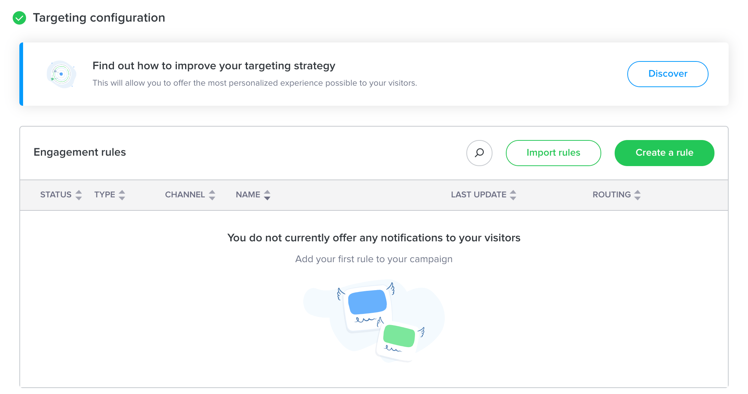This screenshot has width=748, height=394.
Task: Sort the table by the CHANNEL column arrows
Action: point(212,195)
